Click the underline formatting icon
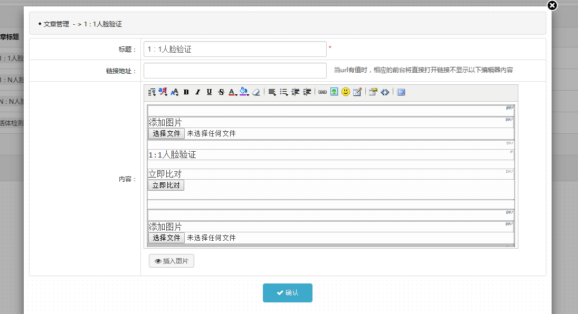578x314 pixels. tap(210, 92)
